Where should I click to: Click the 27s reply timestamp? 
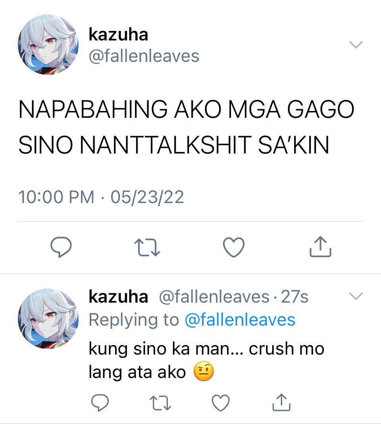pos(294,297)
